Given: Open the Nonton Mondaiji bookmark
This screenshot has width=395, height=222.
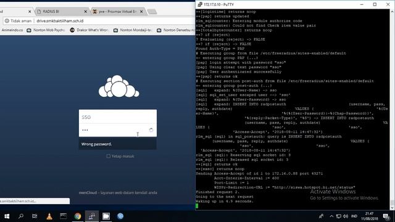Looking at the screenshot, I should pyautogui.click(x=133, y=30).
